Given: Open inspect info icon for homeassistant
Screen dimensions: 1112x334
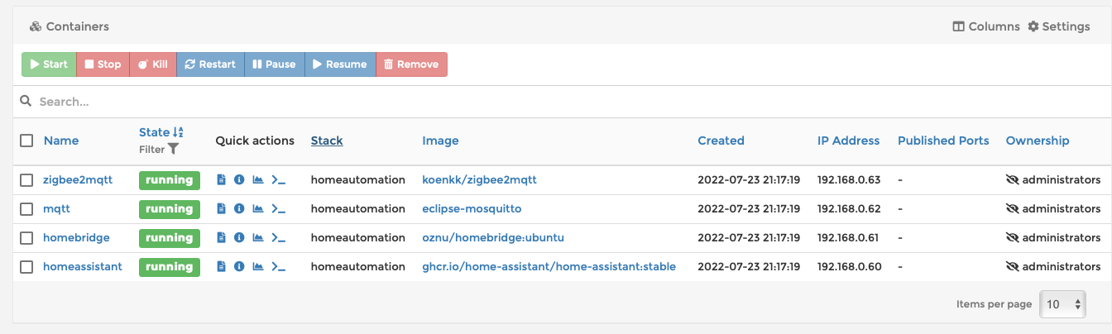Looking at the screenshot, I should click(x=239, y=266).
